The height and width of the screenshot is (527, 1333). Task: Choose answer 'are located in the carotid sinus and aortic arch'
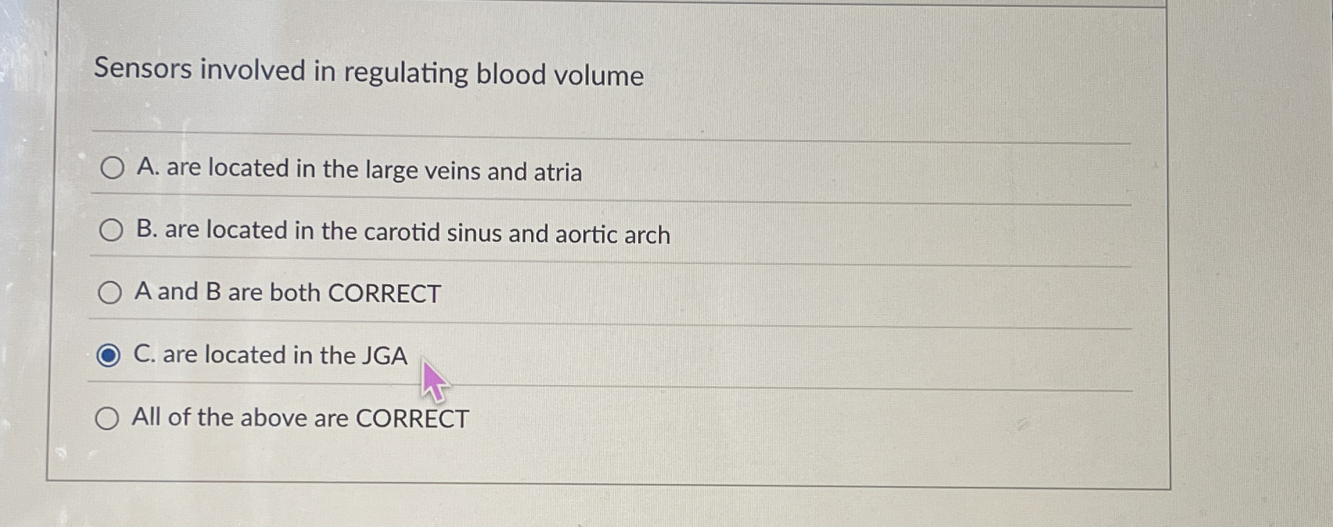coord(402,232)
